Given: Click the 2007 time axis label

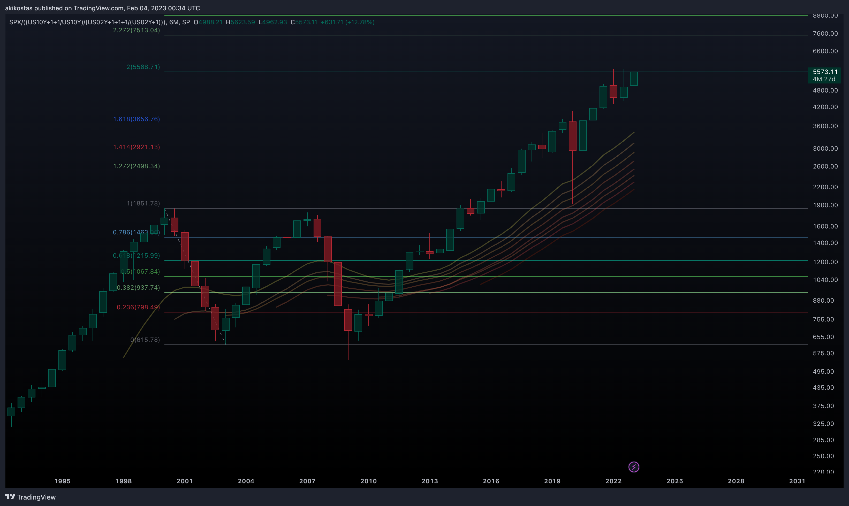Looking at the screenshot, I should click(x=307, y=481).
